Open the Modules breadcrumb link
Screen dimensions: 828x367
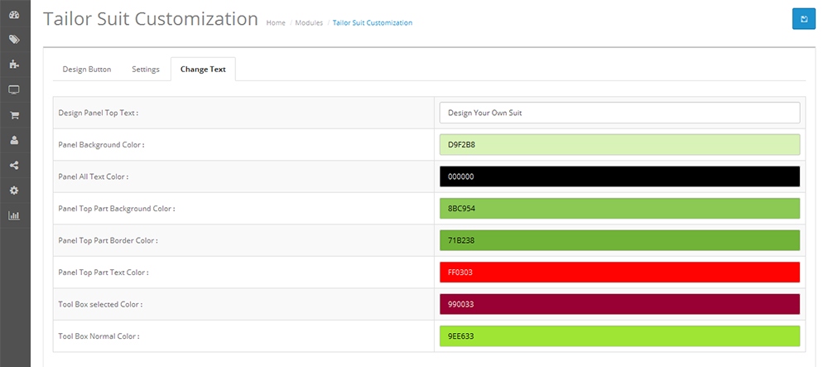click(309, 22)
